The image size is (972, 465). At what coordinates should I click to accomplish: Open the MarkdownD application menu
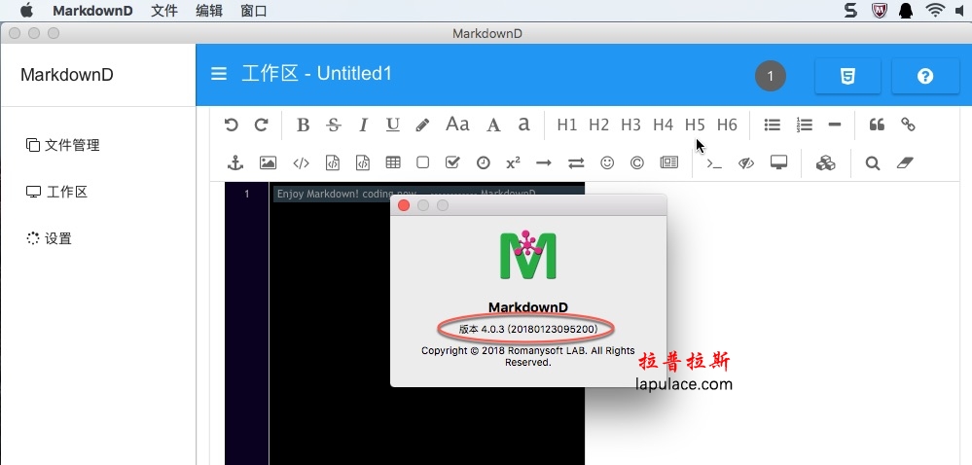pyautogui.click(x=92, y=11)
